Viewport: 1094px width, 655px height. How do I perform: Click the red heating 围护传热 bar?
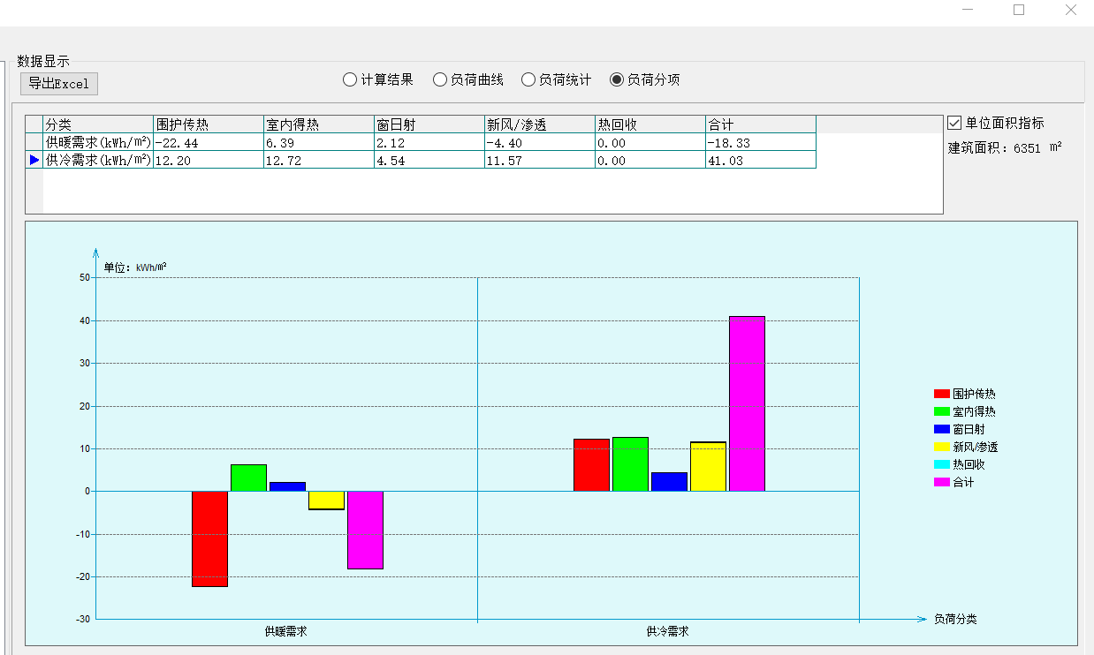pos(210,538)
